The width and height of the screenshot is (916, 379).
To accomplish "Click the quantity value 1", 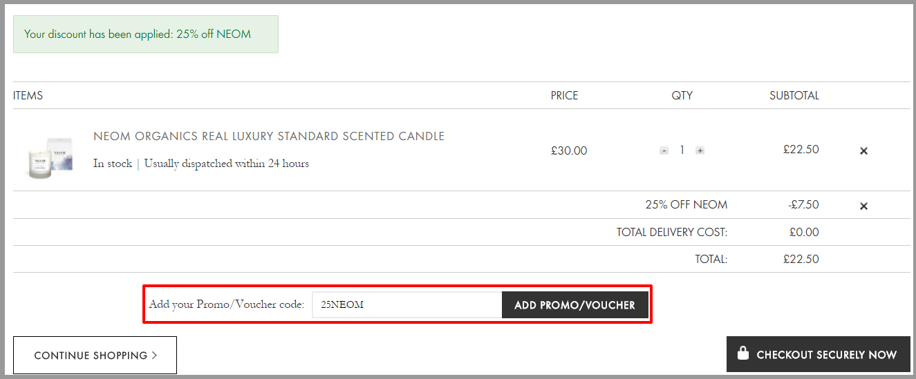I will tap(682, 150).
